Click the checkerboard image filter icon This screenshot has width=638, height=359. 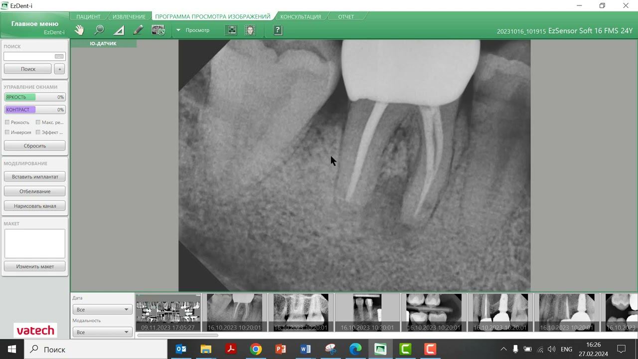click(x=231, y=30)
